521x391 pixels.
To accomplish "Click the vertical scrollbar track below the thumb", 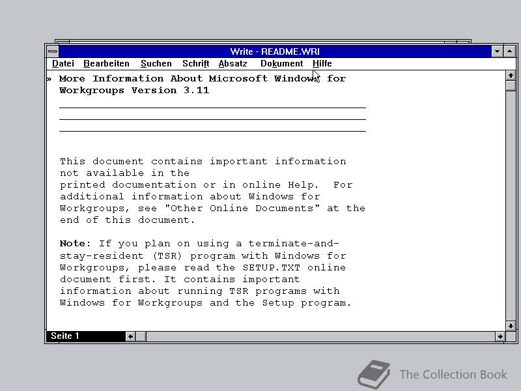I will 511,206.
